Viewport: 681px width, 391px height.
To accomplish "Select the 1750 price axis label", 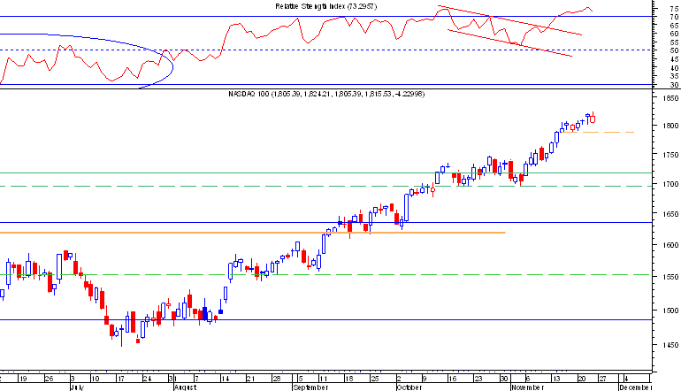I will tap(670, 155).
